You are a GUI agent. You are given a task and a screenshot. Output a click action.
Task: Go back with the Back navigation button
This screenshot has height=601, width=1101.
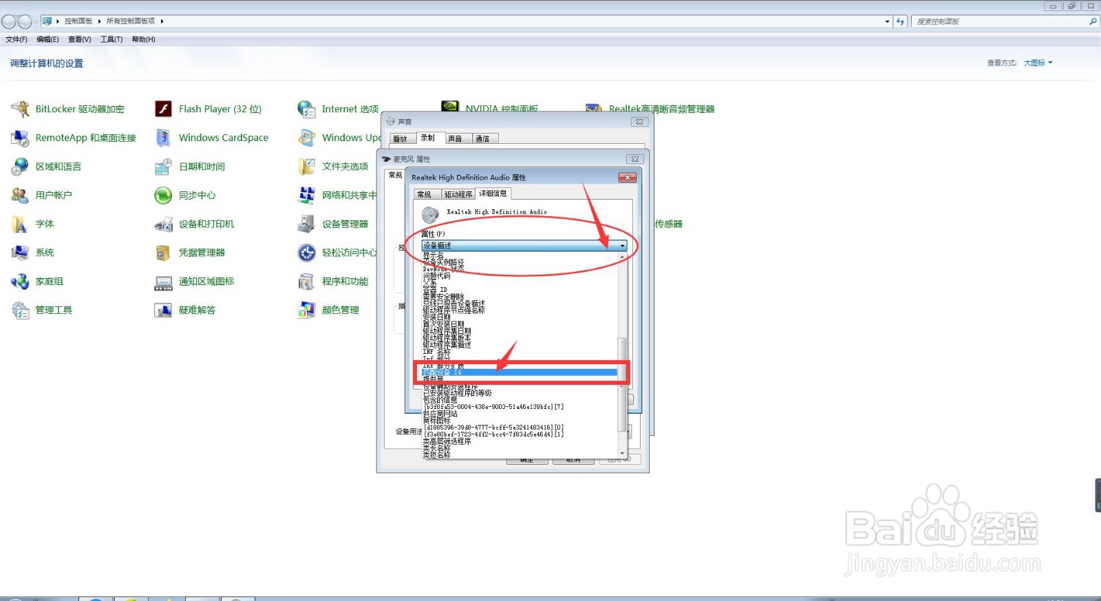point(9,21)
